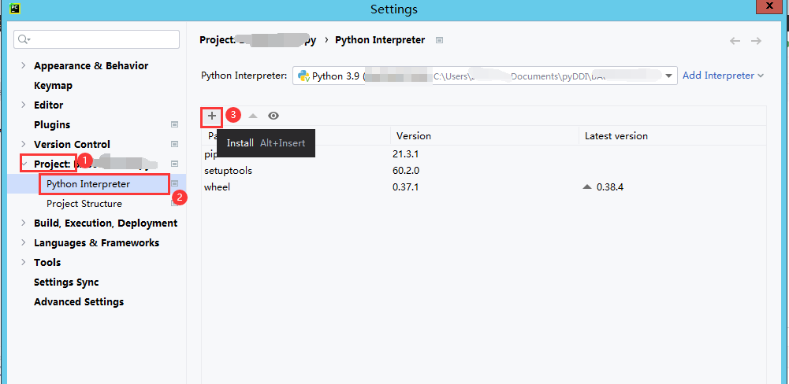
Task: Expand the Appearance & Behavior section
Action: click(23, 66)
